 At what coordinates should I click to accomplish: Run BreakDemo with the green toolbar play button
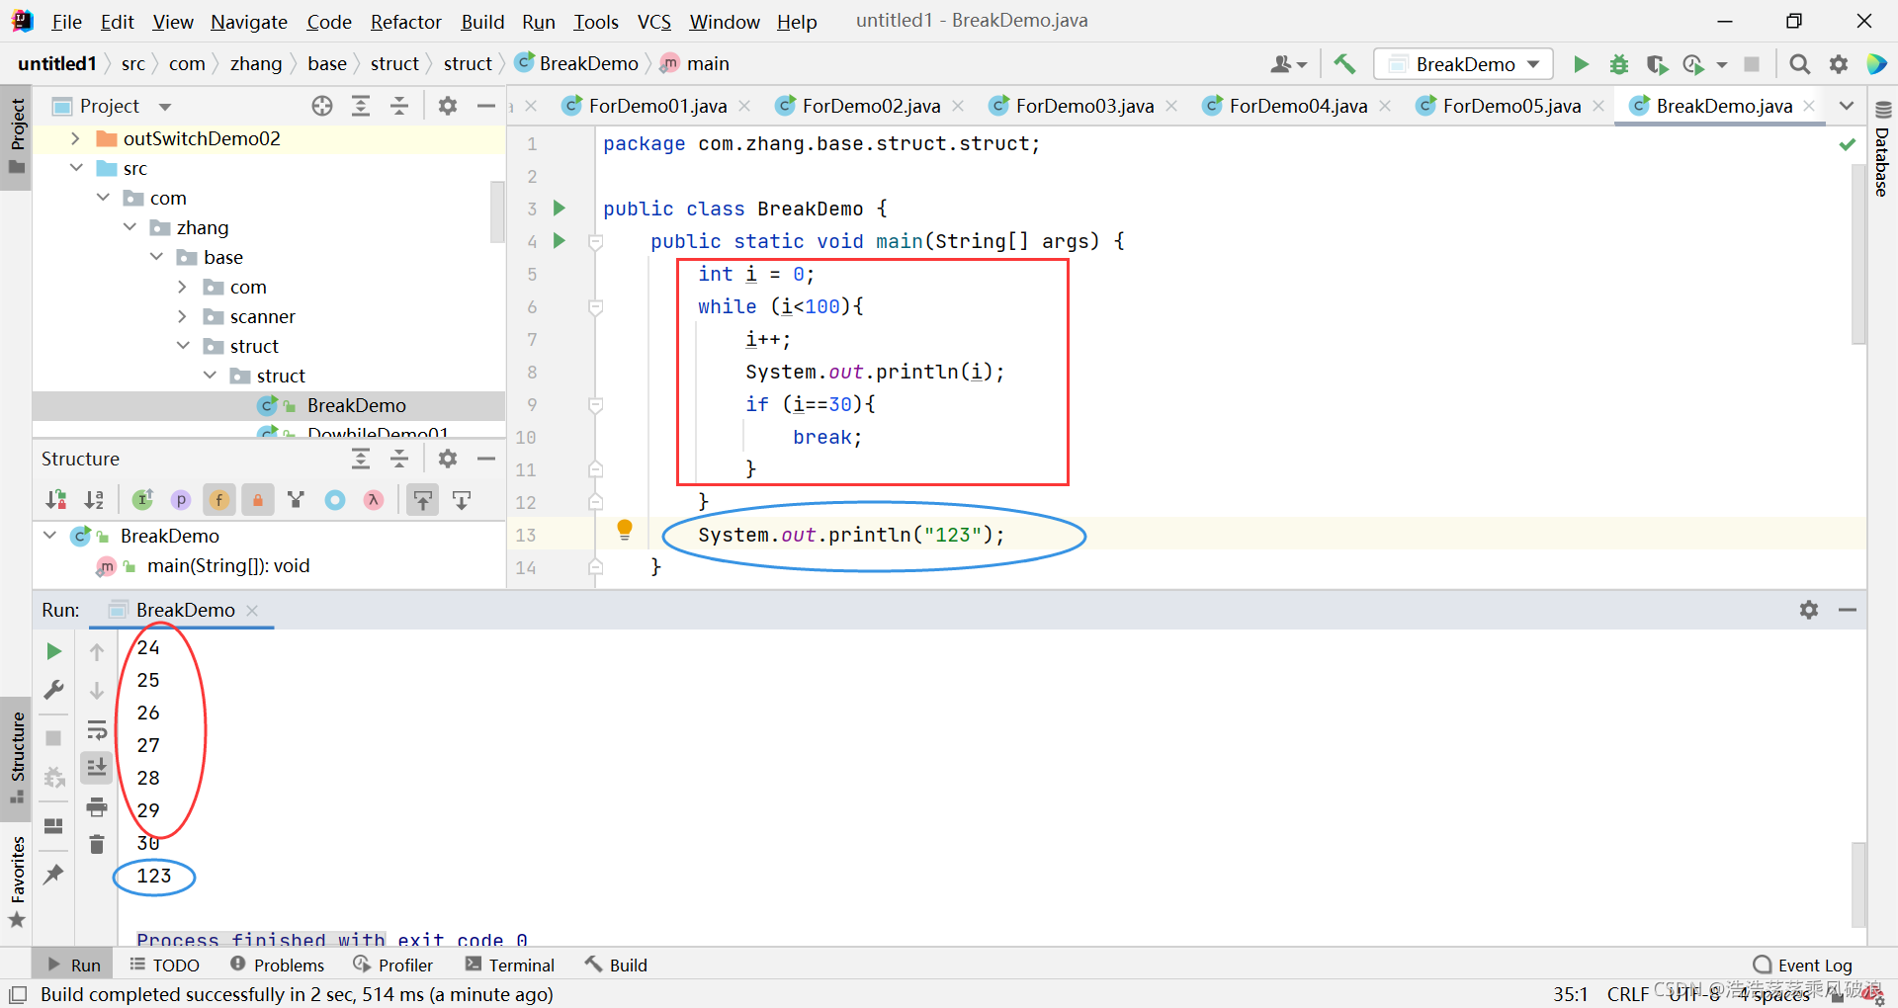(x=1581, y=64)
